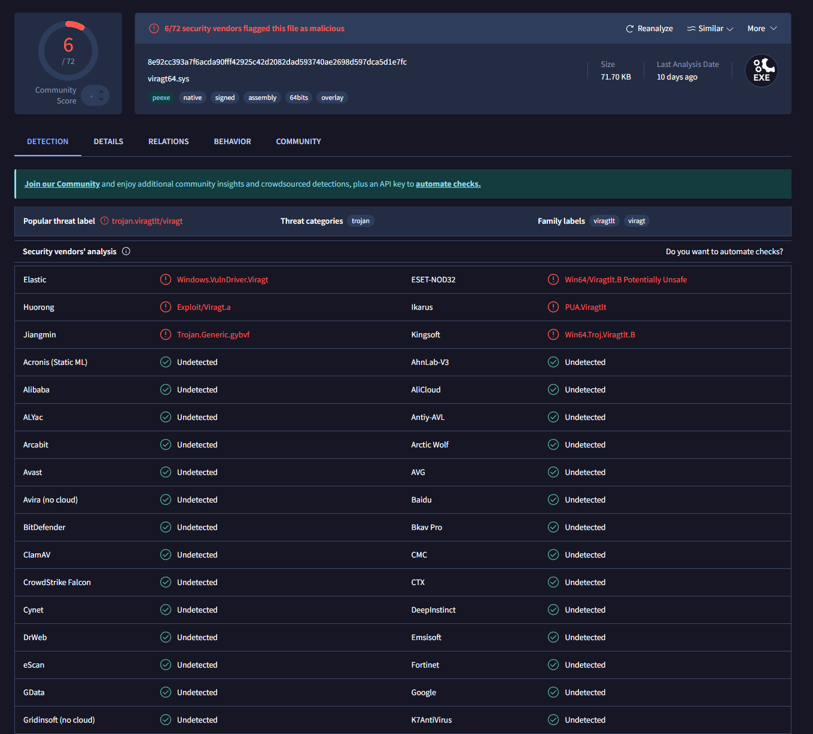Follow the automate checks link in the banner
813x734 pixels.
(x=448, y=184)
